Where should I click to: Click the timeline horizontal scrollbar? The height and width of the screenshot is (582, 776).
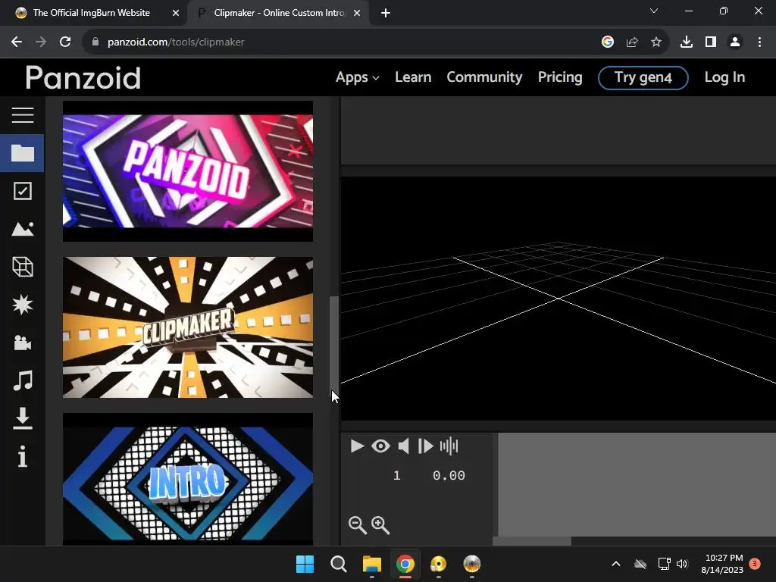(x=532, y=541)
